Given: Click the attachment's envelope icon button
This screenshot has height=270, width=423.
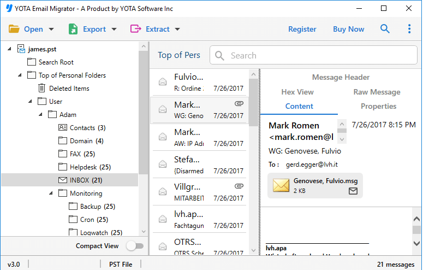Looking at the screenshot, I should click(353, 191).
